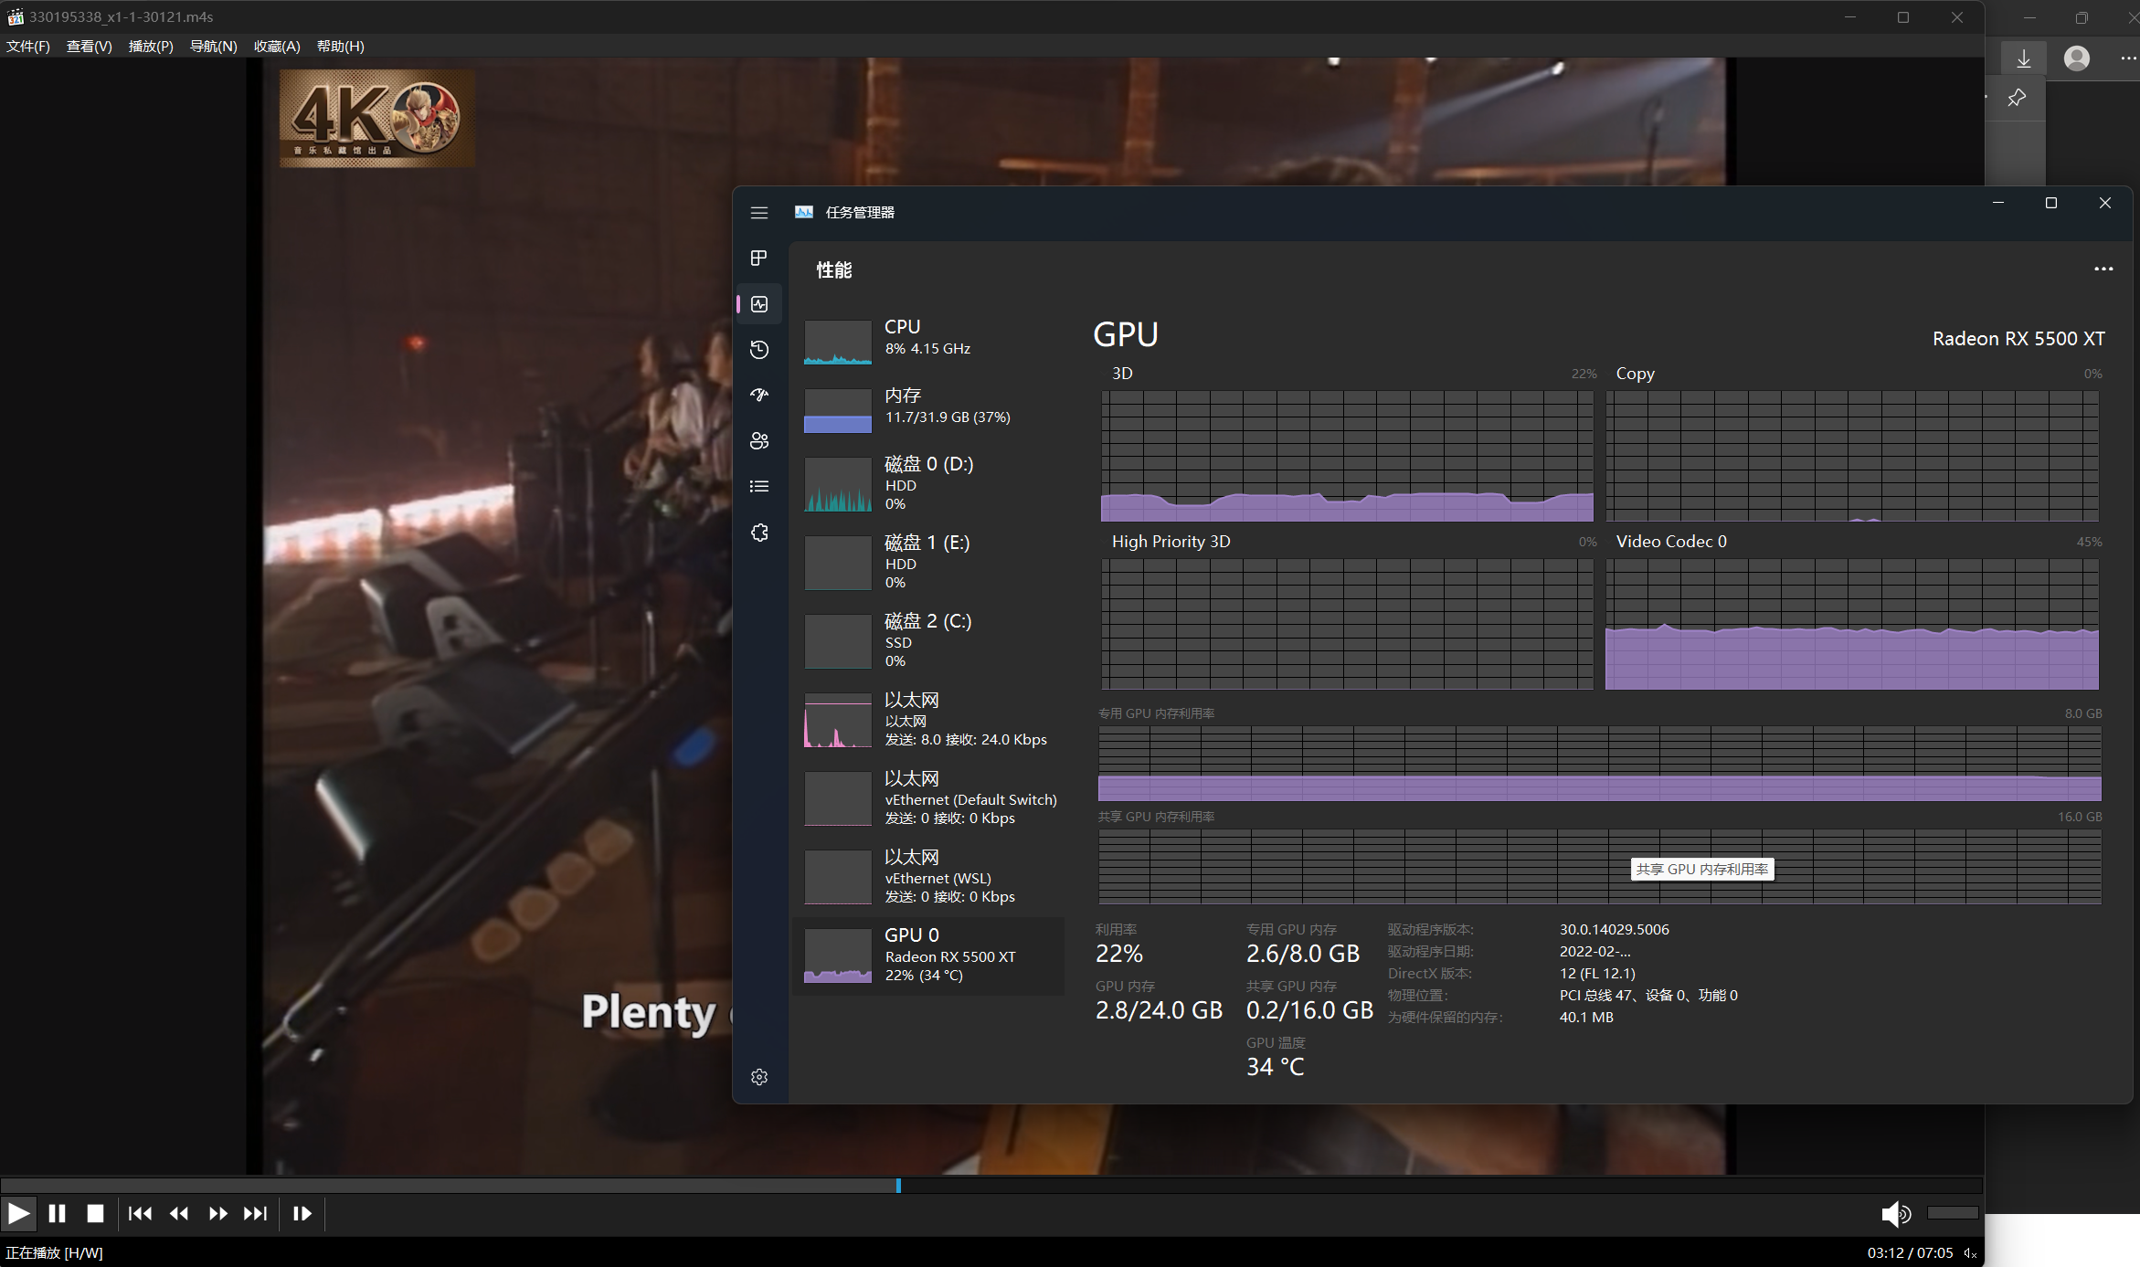Image resolution: width=2140 pixels, height=1267 pixels.
Task: Click the video seek bar position marker
Action: (898, 1185)
